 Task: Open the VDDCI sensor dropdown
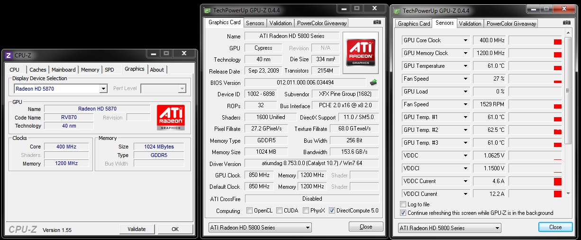465,168
